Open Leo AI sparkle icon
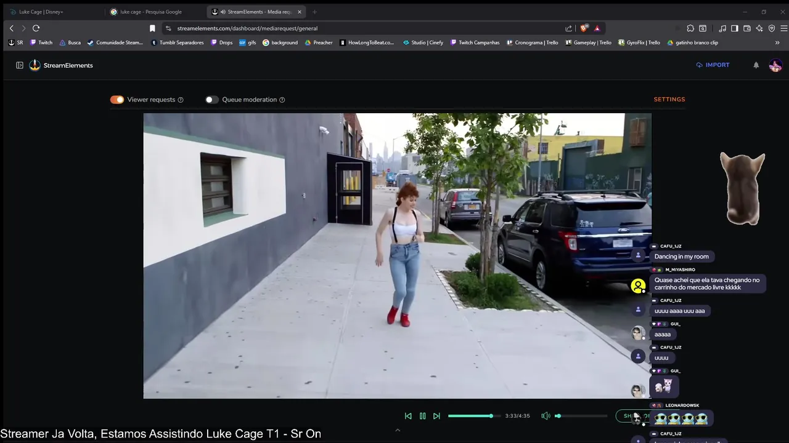Screen dimensions: 789x443 click(759, 28)
